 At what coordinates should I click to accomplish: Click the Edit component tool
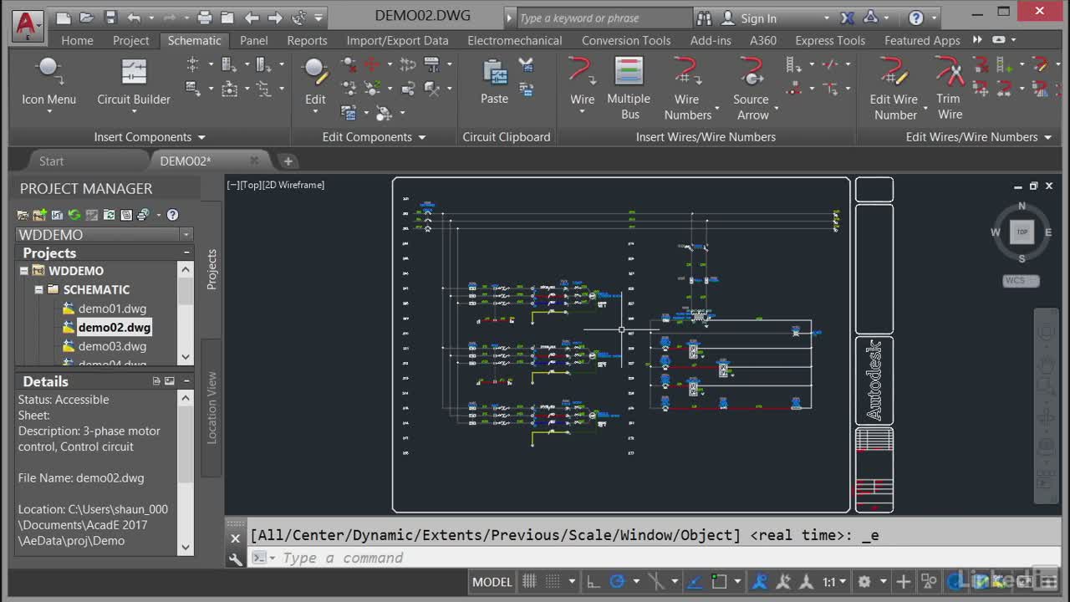(315, 84)
